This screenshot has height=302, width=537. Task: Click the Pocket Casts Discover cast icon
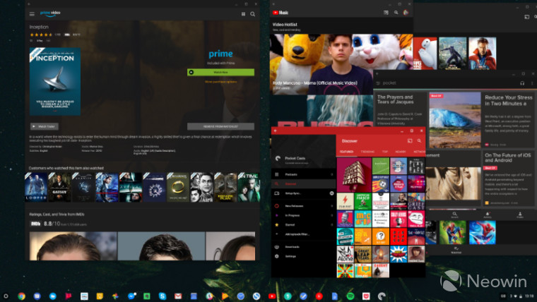(410, 141)
